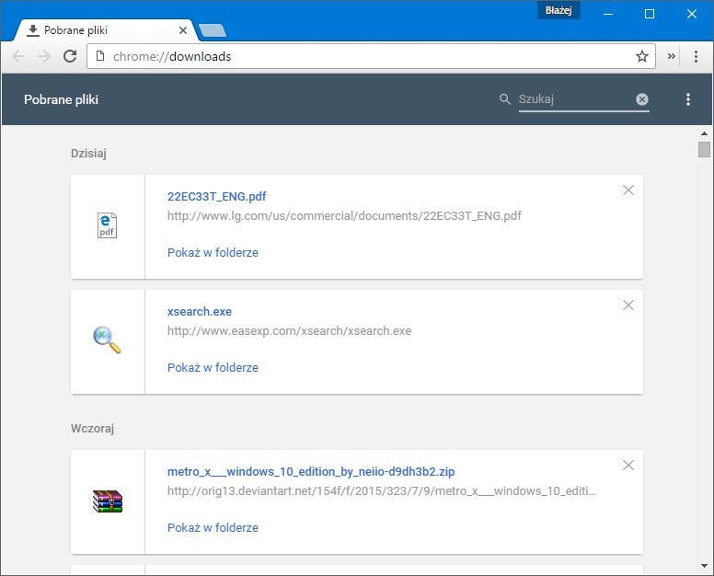The image size is (714, 576).
Task: Click the xsearch magnifying glass icon
Action: (x=107, y=340)
